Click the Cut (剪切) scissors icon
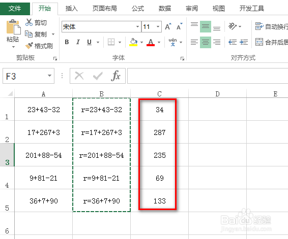 [x=29, y=22]
